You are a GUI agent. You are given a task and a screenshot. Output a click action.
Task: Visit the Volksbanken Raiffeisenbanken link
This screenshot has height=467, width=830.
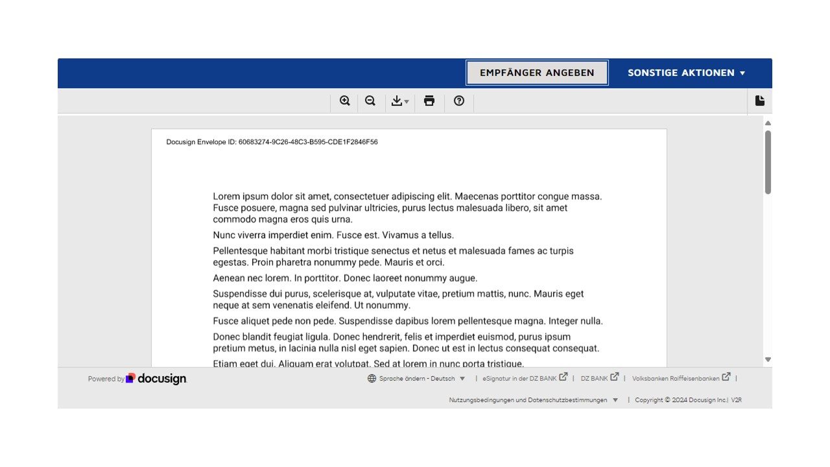pos(675,379)
